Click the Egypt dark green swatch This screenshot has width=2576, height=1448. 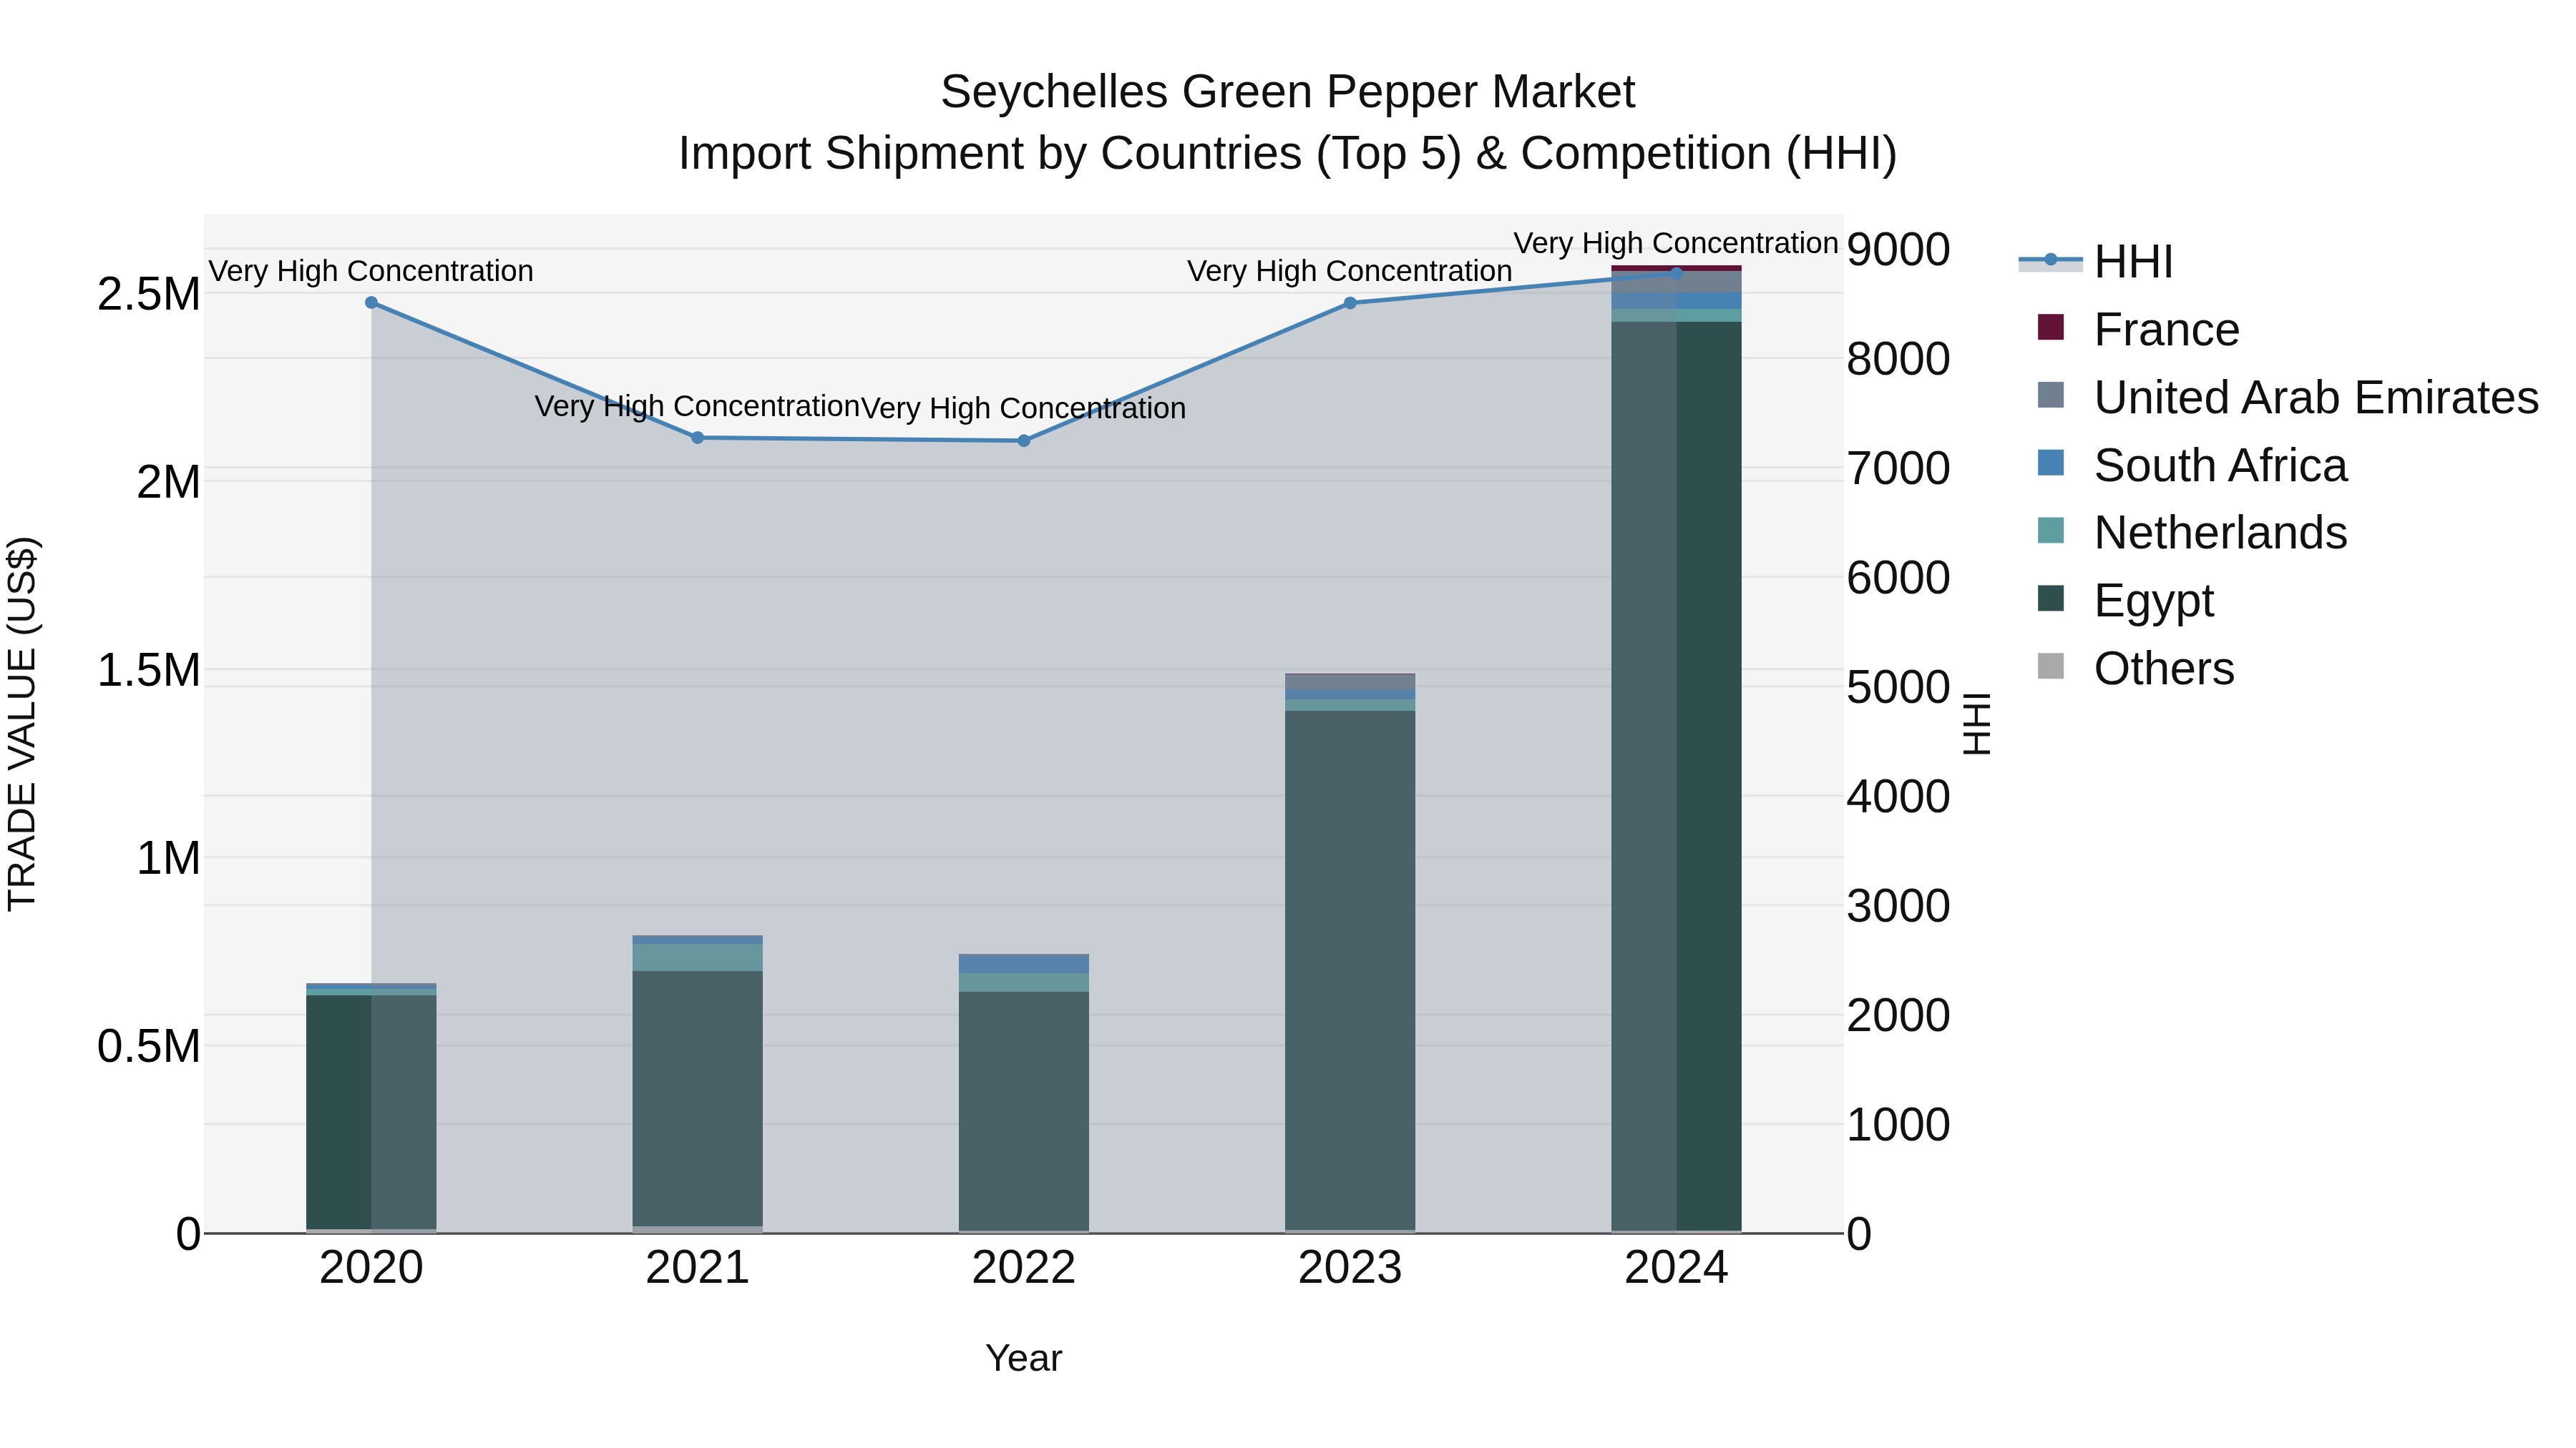click(2050, 599)
